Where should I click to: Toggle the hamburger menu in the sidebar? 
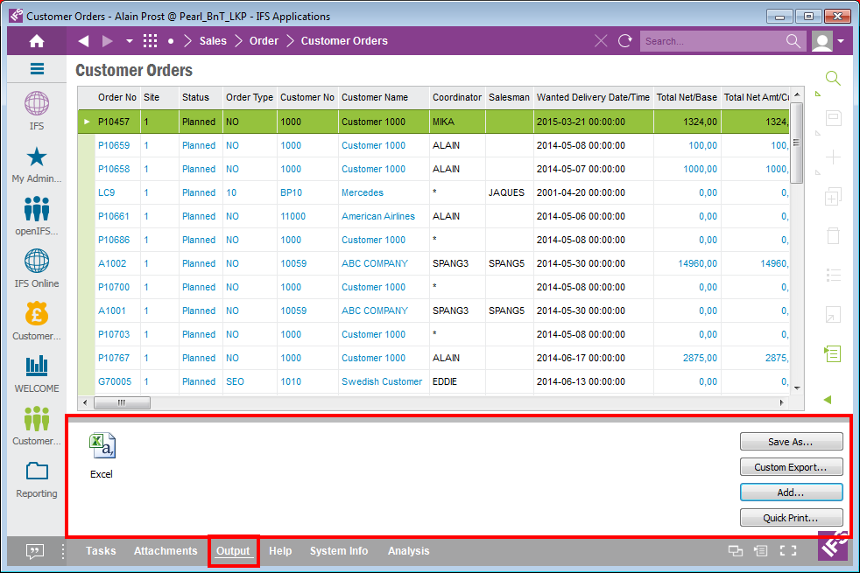37,69
